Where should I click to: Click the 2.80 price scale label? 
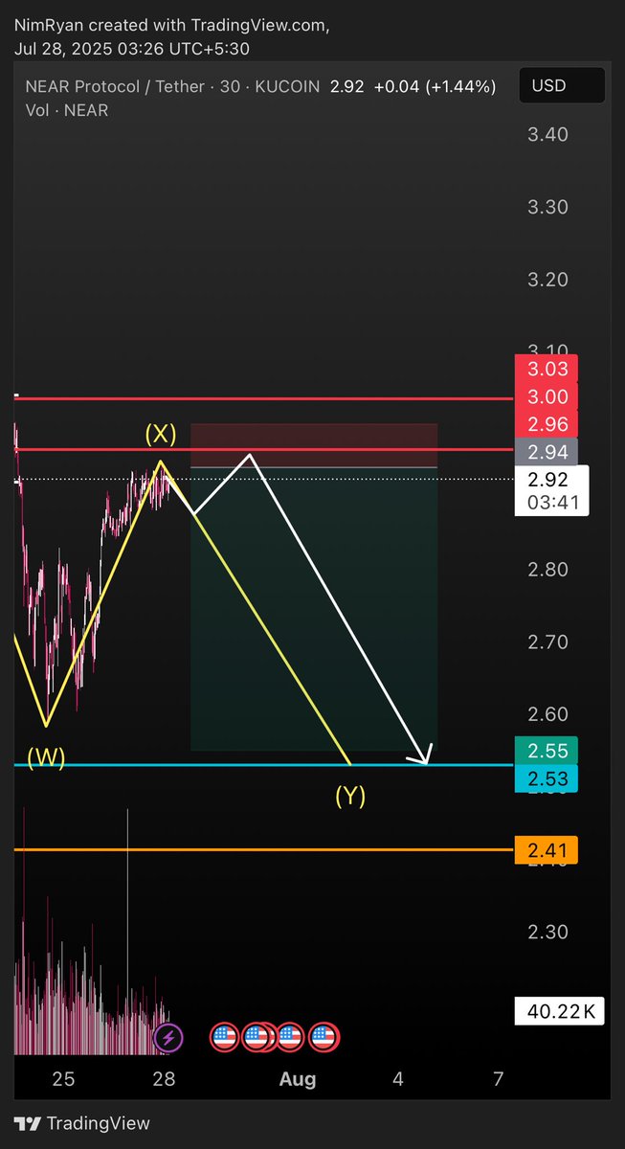[548, 570]
